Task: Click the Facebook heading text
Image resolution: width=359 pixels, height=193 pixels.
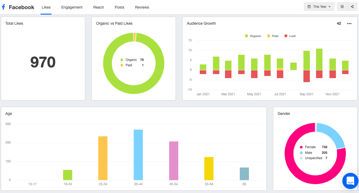Action: 21,7
